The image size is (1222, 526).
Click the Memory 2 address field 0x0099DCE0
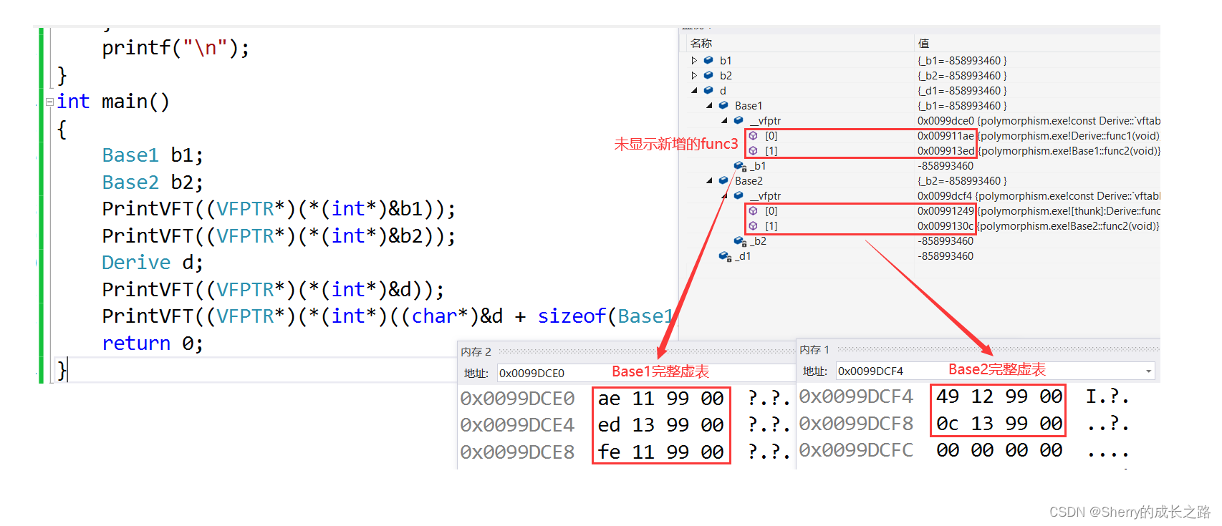point(645,373)
